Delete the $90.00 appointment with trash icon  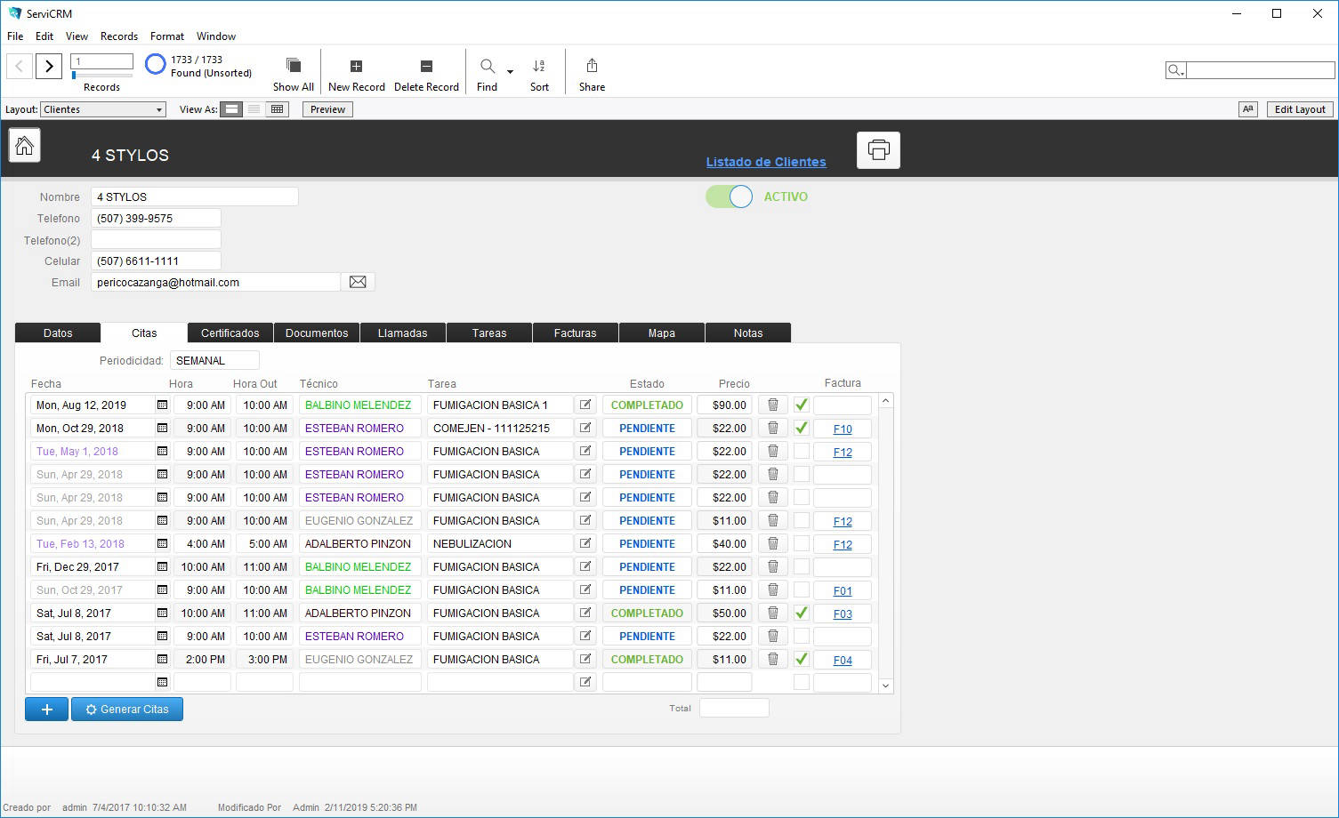(773, 405)
